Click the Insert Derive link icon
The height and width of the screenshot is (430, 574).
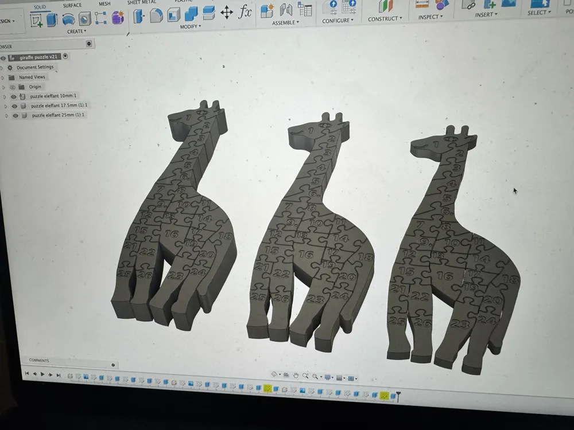tap(468, 5)
